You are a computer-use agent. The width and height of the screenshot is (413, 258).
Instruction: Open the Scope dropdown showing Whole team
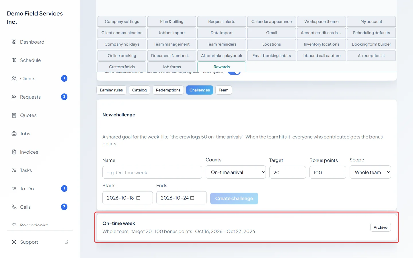click(370, 172)
